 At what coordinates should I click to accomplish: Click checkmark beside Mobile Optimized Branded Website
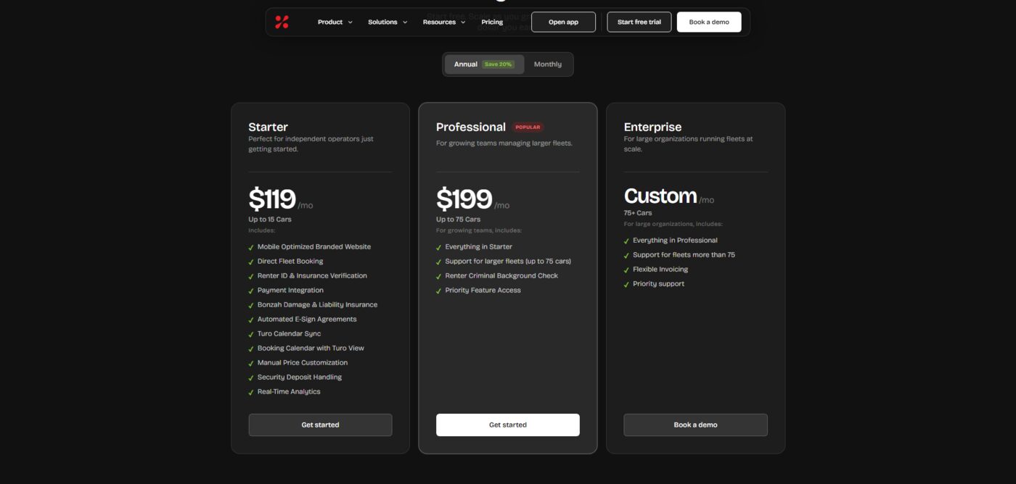tap(251, 247)
